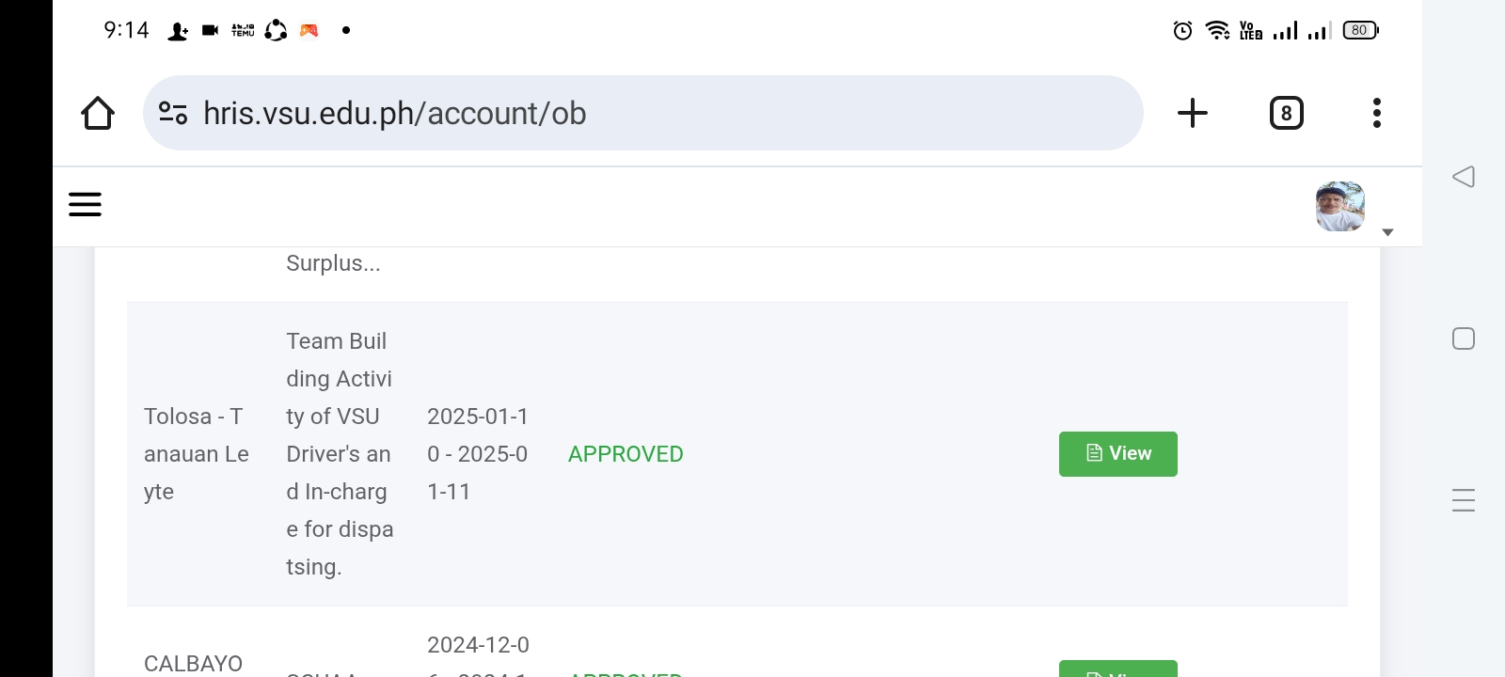
Task: Tap the Temu notification icon
Action: click(x=243, y=31)
